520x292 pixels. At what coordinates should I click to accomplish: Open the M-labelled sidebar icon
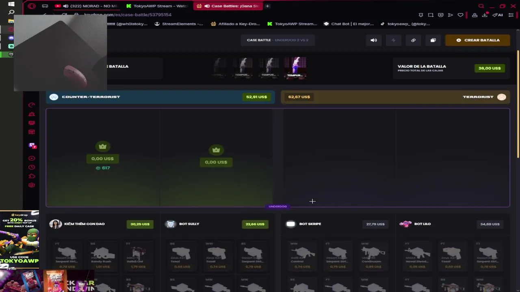[x=32, y=132]
